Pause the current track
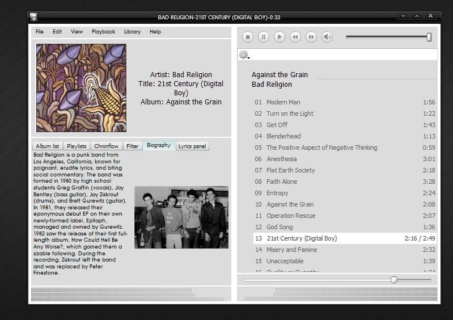The height and width of the screenshot is (320, 453). coord(264,37)
